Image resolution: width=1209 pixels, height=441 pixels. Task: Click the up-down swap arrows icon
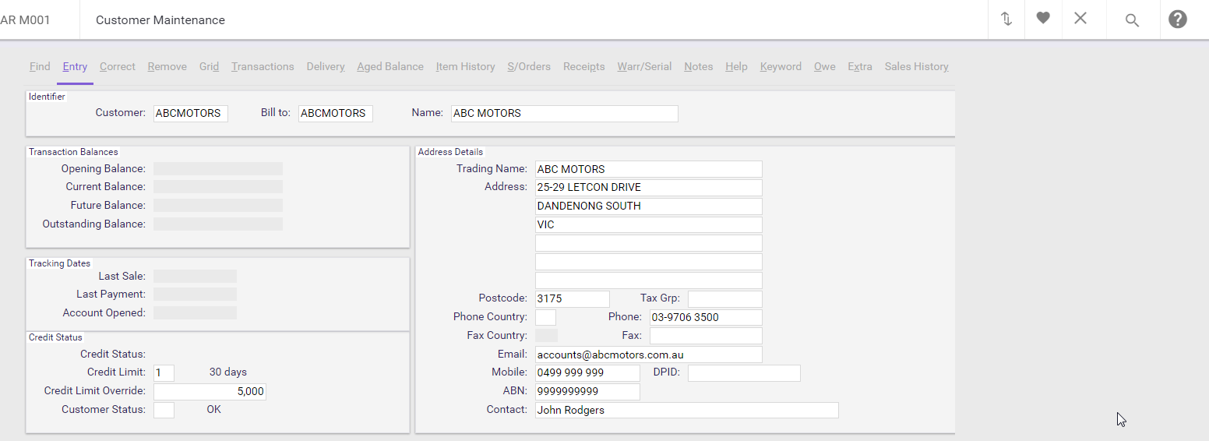1006,19
